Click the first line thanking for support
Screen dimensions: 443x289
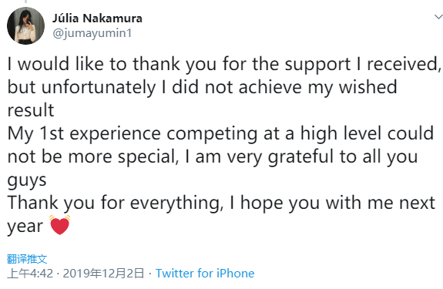click(225, 64)
